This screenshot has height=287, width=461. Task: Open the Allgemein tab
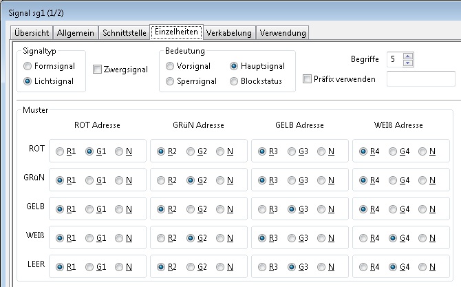76,32
